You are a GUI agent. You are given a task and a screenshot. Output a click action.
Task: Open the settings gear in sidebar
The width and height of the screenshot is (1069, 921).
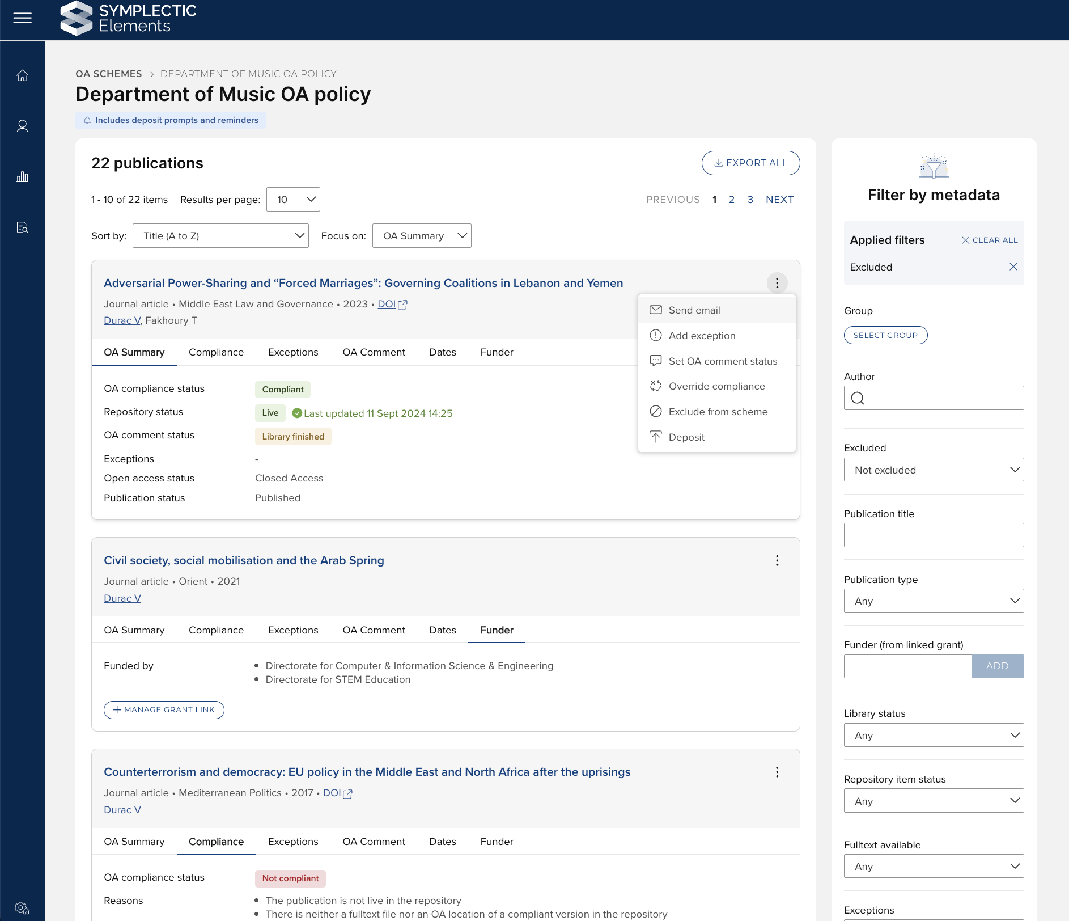[x=22, y=908]
